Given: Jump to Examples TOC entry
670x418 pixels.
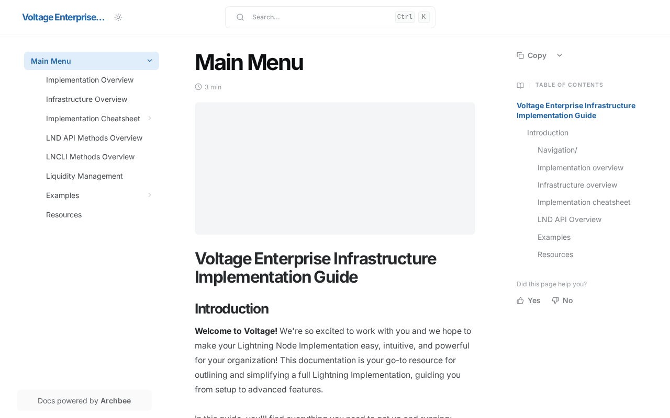Looking at the screenshot, I should pos(554,237).
